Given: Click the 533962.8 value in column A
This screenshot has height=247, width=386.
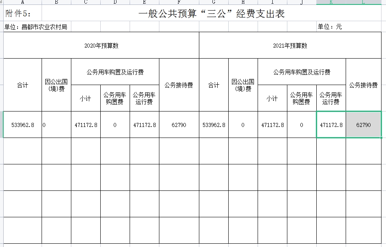Looking at the screenshot, I should pos(22,125).
